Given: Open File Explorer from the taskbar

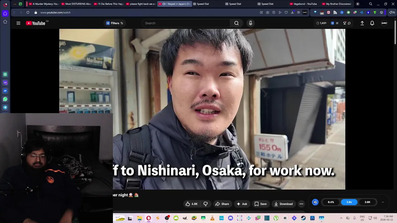Looking at the screenshot, I should coord(139,218).
